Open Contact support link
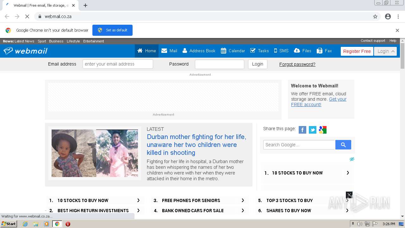This screenshot has width=405, height=228. tap(373, 41)
